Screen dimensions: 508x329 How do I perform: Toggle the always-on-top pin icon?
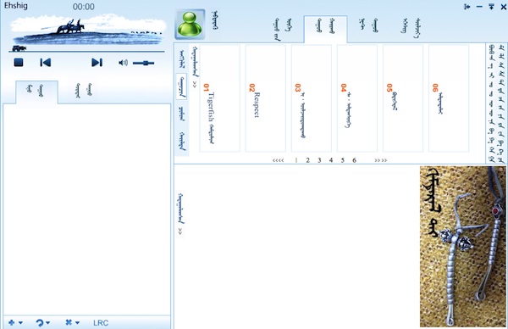coord(491,7)
